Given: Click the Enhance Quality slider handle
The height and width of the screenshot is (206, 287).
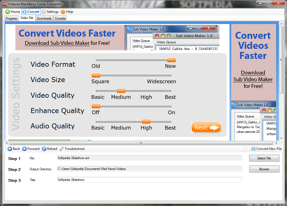Looking at the screenshot, I should (96, 106).
